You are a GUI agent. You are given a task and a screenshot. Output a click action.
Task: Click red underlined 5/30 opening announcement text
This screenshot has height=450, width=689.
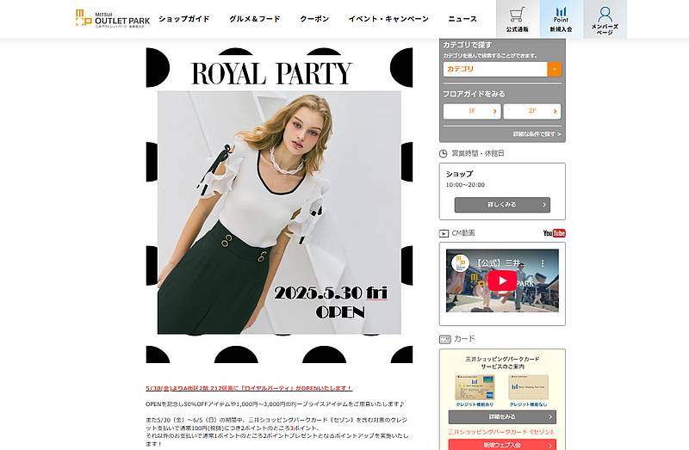[249, 388]
